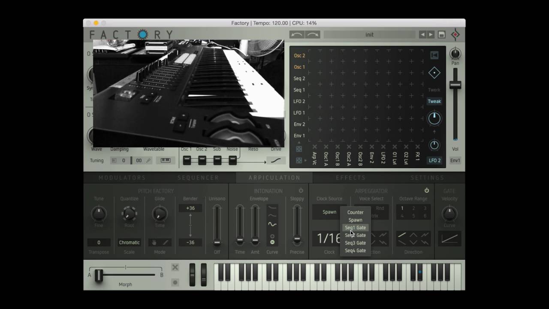549x309 pixels.
Task: Click the Env 1 matrix row label
Action: 299,136
